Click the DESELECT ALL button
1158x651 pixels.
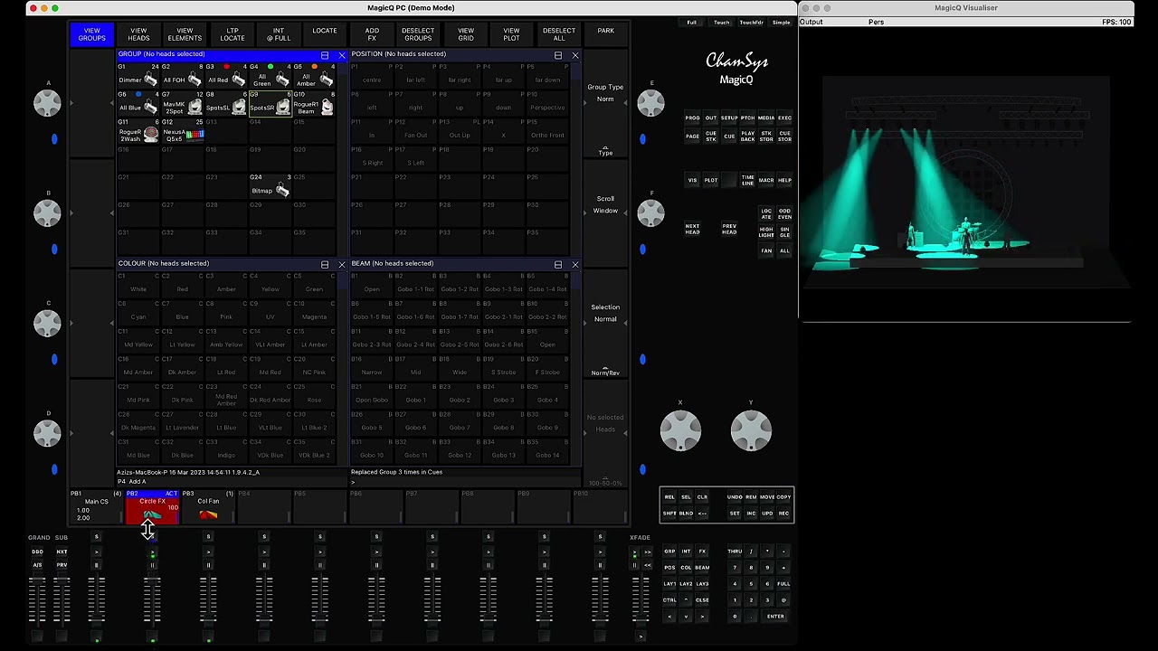pyautogui.click(x=558, y=34)
